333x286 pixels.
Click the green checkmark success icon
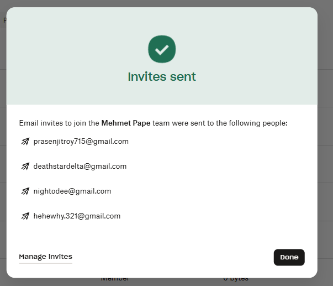click(x=162, y=49)
